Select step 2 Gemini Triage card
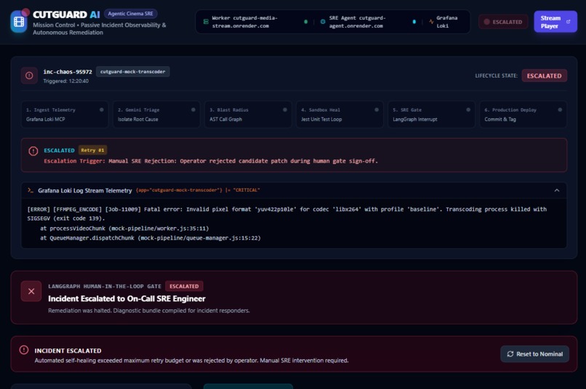Image resolution: width=586 pixels, height=389 pixels. coord(156,115)
